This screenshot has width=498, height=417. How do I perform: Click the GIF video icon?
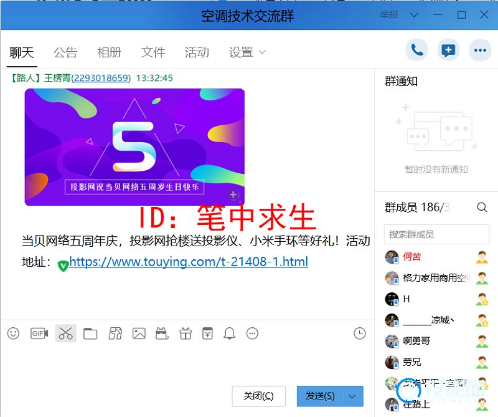tap(39, 333)
